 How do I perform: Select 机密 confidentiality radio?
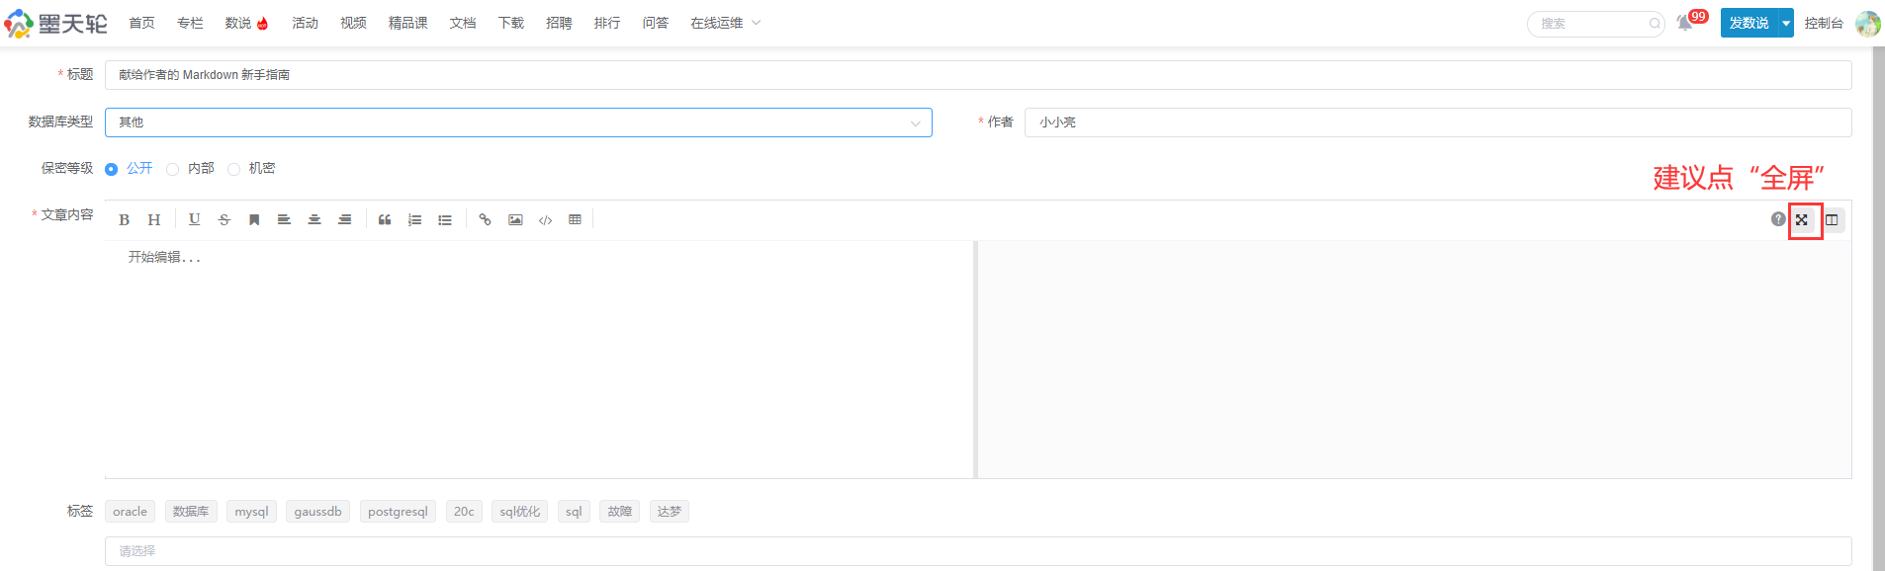[x=233, y=169]
